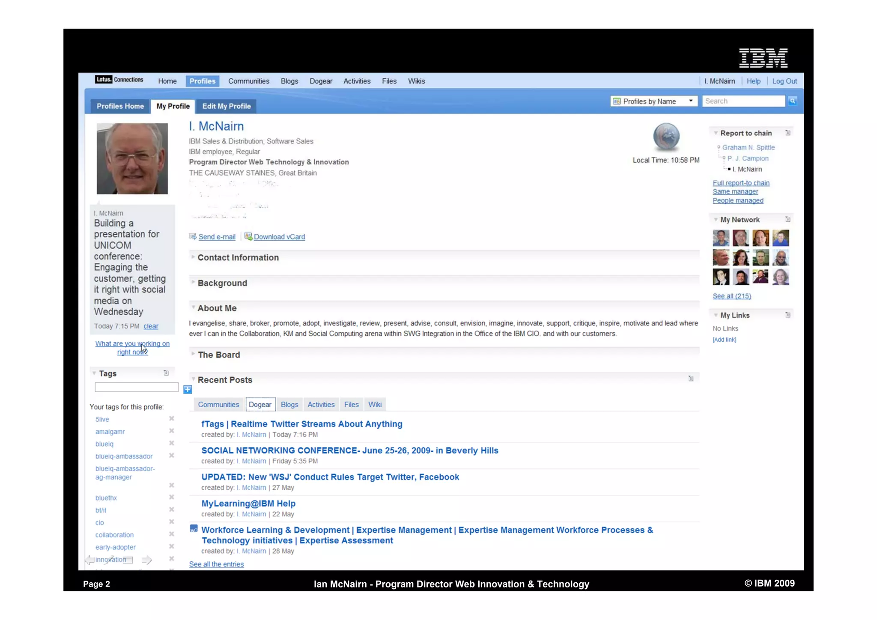Click See all the entries link
Image resolution: width=877 pixels, height=620 pixels.
coord(216,564)
